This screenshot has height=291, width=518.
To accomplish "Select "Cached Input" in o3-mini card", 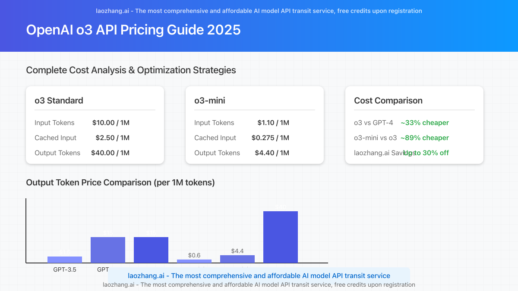I will 215,138.
